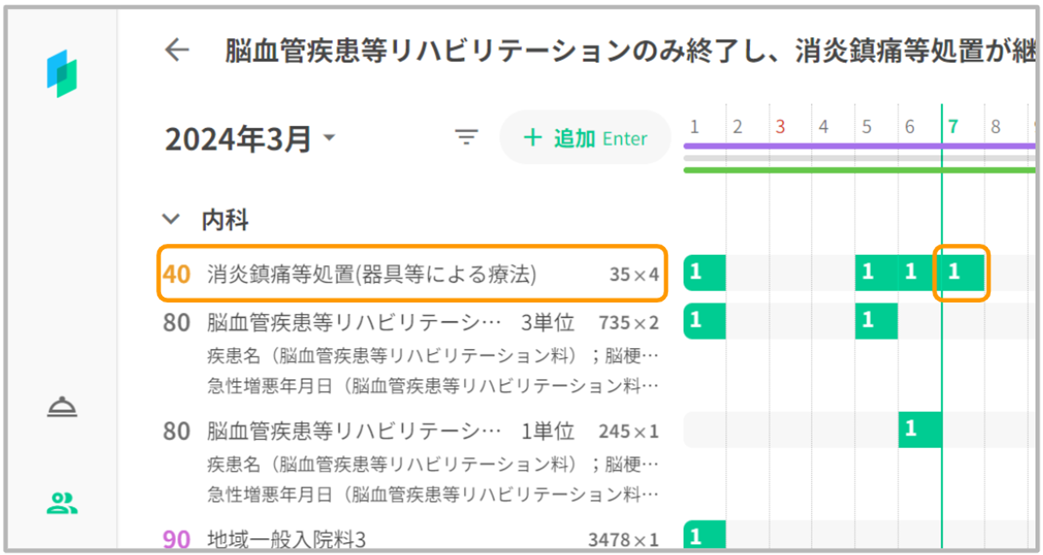Click the service bell sidebar icon
Viewport: 1043px width, 555px height.
coord(62,407)
